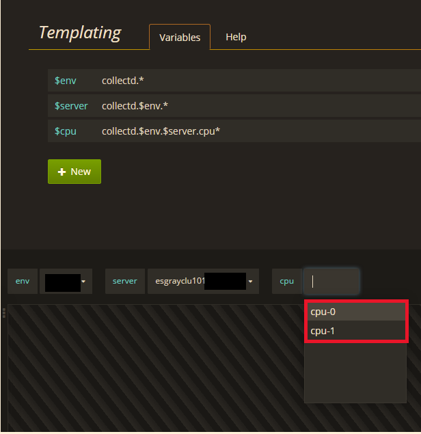Open the server value dropdown
This screenshot has height=434, width=421.
[x=203, y=281]
